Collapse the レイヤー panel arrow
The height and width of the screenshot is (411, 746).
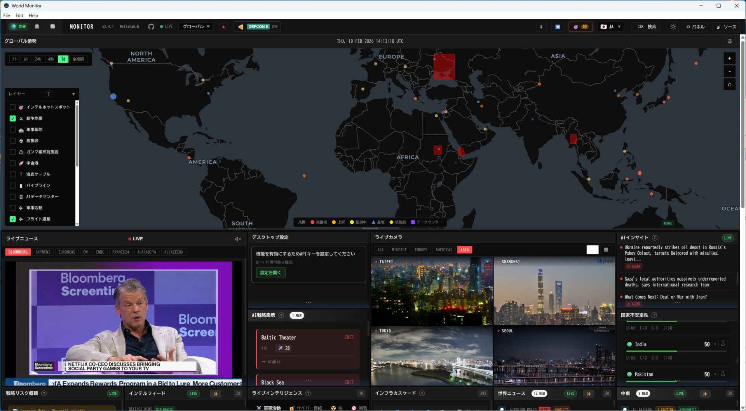coord(73,94)
